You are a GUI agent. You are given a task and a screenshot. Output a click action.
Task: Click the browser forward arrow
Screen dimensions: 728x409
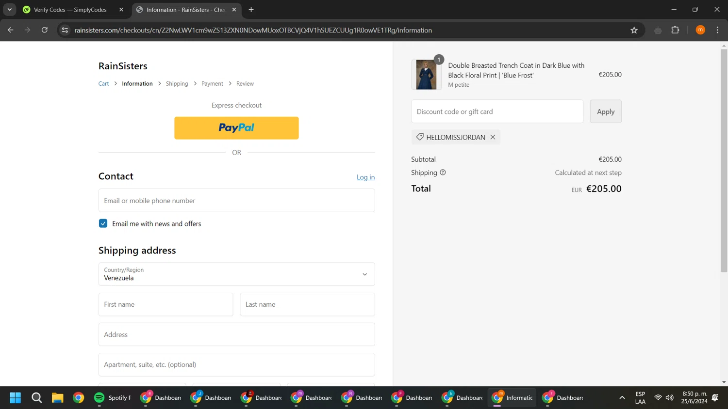(x=27, y=30)
